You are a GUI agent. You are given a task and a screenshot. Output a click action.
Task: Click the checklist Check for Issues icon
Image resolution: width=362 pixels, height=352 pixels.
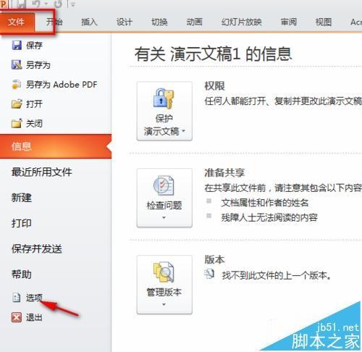tap(164, 185)
